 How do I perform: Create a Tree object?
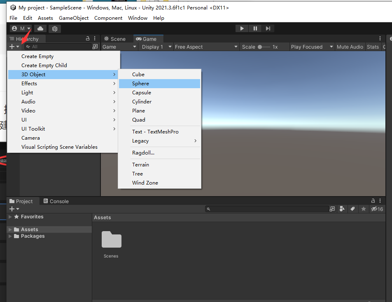pyautogui.click(x=159, y=173)
